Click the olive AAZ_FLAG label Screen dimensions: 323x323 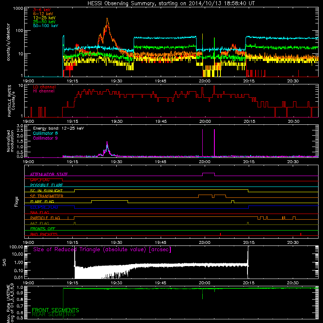pos(40,223)
